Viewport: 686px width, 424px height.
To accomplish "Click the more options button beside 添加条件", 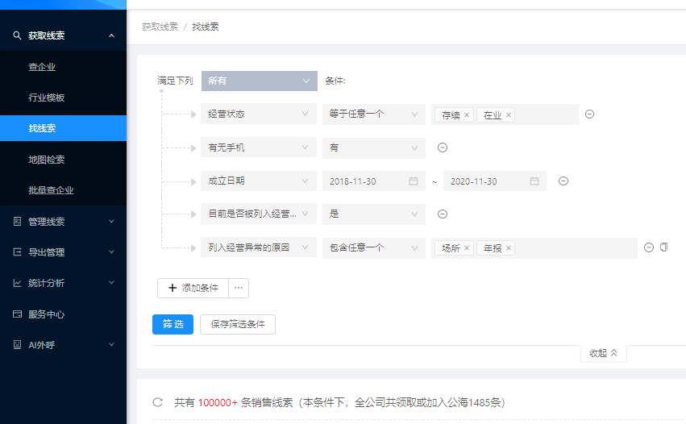I will pyautogui.click(x=239, y=288).
